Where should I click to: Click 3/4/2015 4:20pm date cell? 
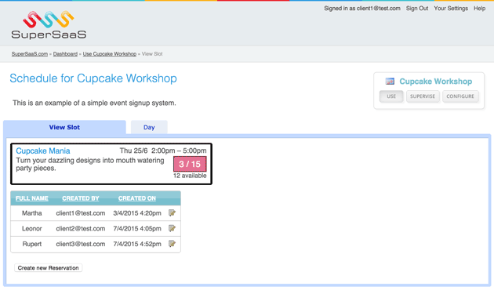coord(137,213)
